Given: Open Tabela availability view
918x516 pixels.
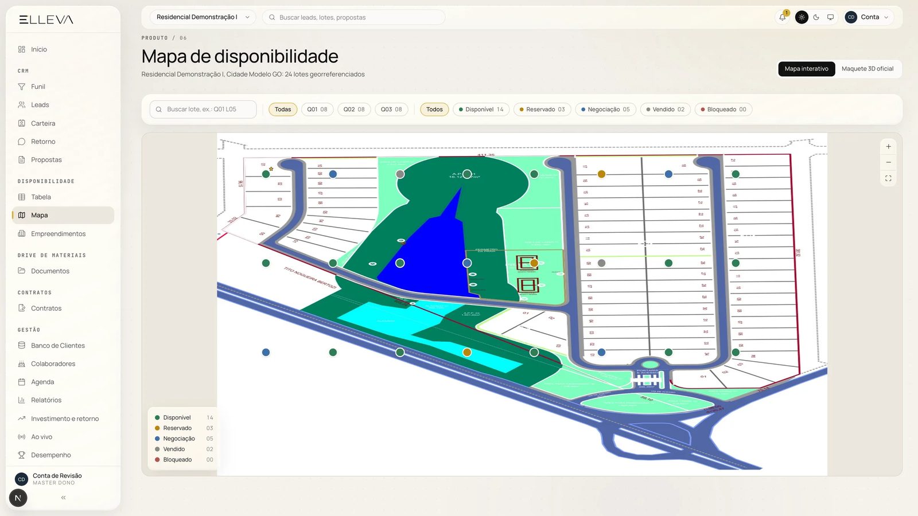Looking at the screenshot, I should (x=63, y=197).
